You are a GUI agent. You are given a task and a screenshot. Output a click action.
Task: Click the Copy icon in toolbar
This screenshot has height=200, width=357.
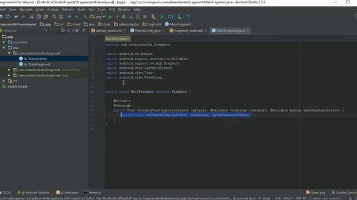click(x=38, y=17)
